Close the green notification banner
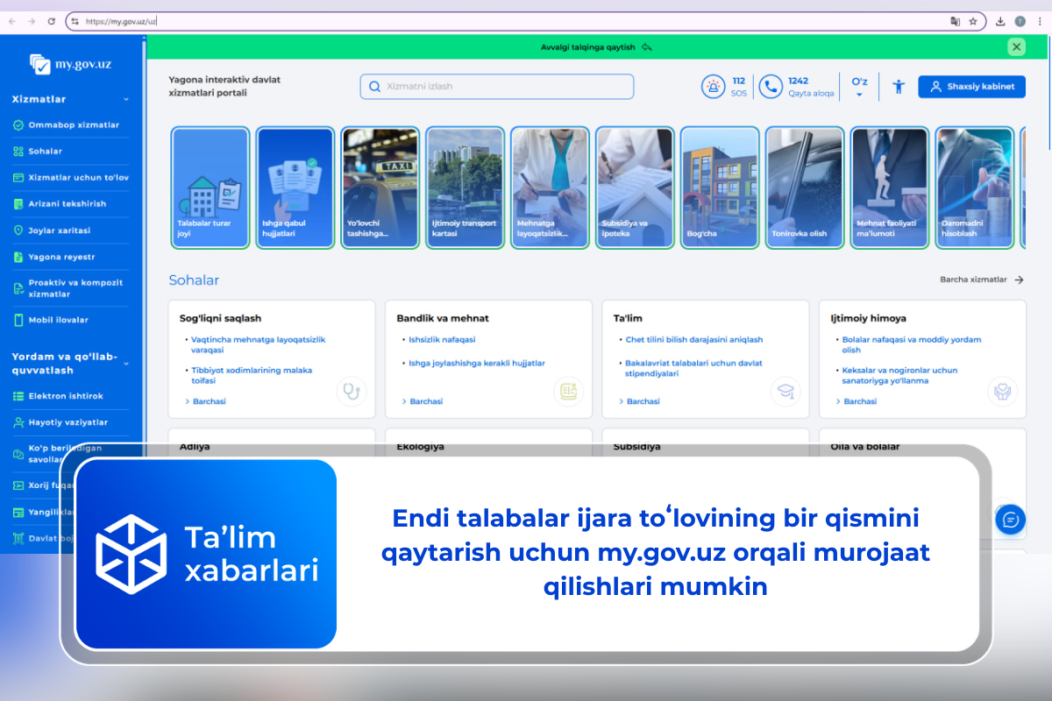Screen dimensions: 1052x701 pos(1016,47)
